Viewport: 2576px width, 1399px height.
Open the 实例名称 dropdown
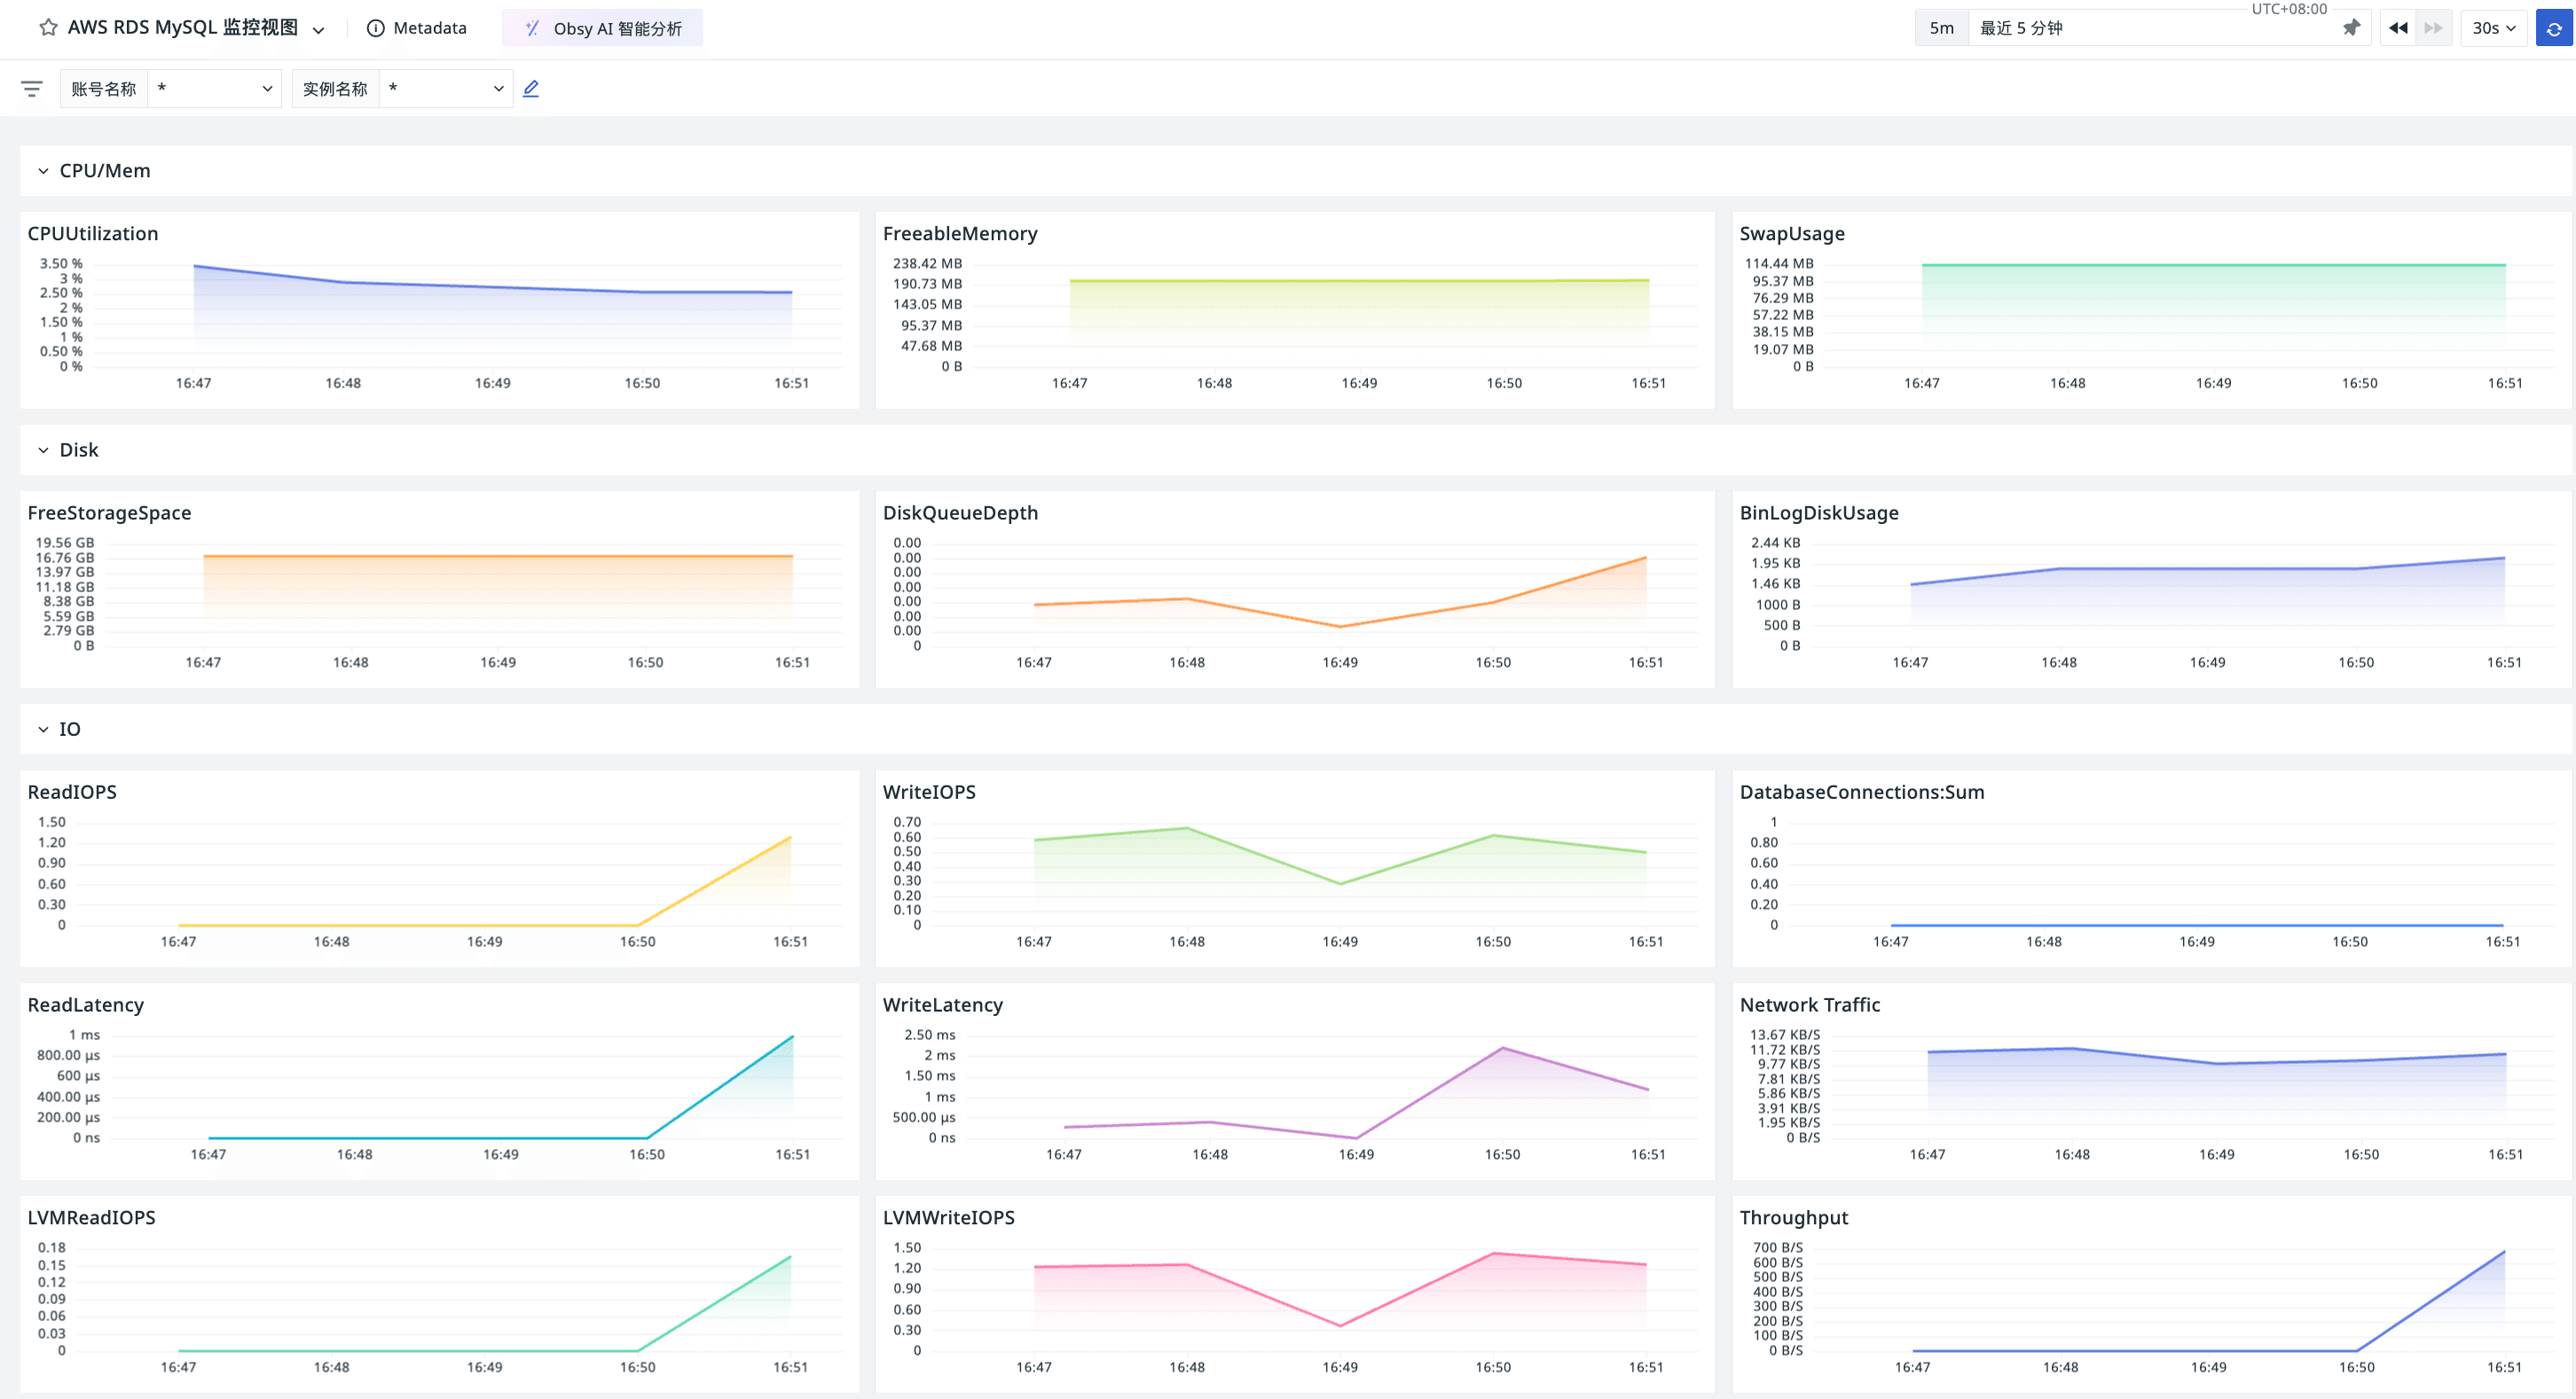click(446, 89)
